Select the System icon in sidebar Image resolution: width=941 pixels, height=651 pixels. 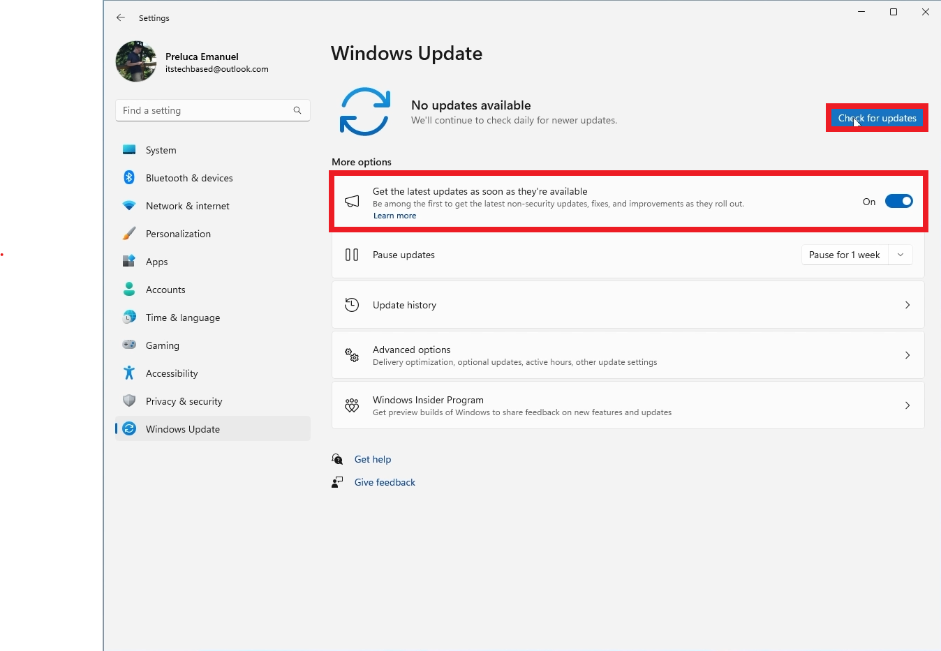tap(129, 149)
